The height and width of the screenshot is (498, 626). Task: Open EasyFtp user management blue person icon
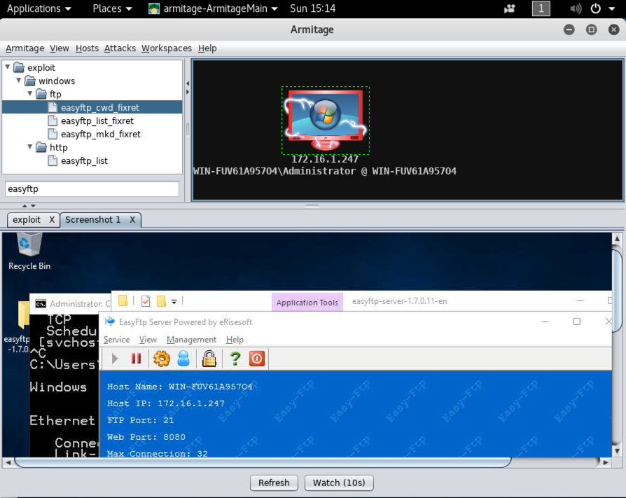point(183,359)
